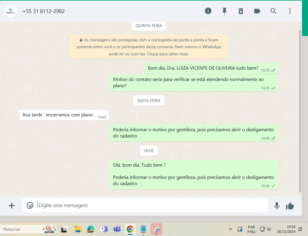Change input language POR PTB2
This screenshot has height=236, width=308.
tap(251, 229)
